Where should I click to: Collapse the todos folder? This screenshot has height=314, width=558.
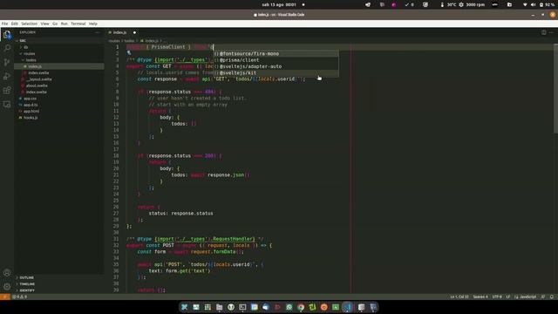[x=58, y=60]
